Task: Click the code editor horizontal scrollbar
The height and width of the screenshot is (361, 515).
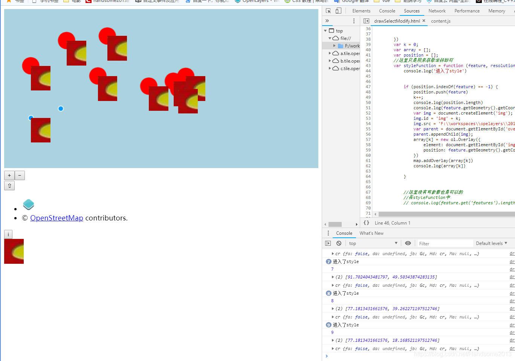Action: tap(447, 214)
